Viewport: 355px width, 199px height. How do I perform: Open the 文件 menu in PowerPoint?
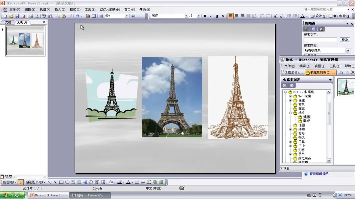(x=14, y=10)
